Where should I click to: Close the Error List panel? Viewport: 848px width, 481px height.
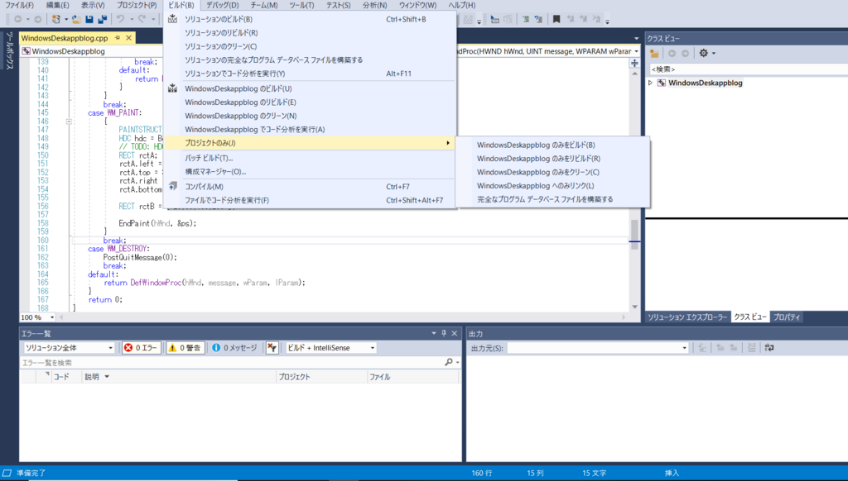pos(455,333)
